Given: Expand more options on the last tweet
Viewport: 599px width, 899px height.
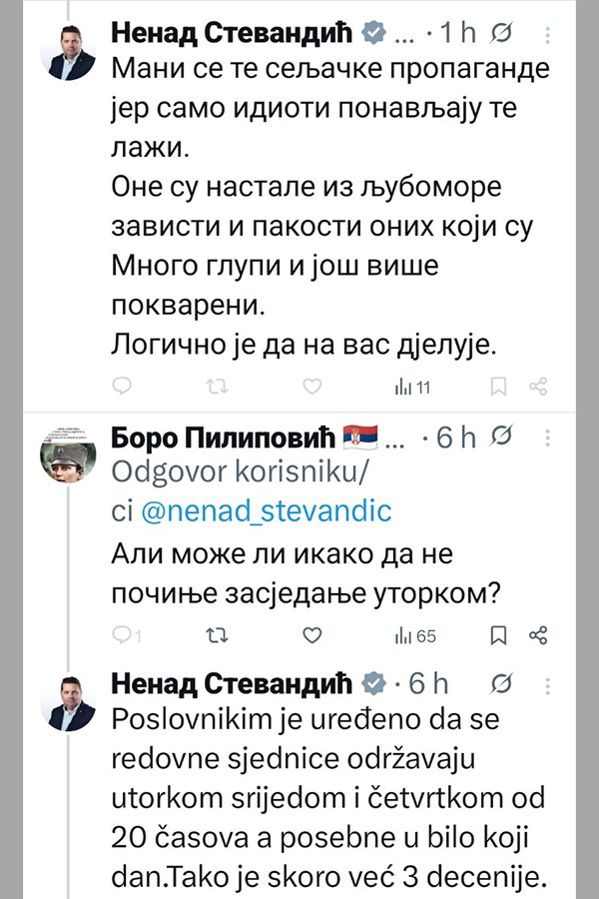Looking at the screenshot, I should tap(546, 684).
